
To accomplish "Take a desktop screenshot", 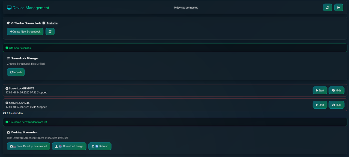I will tap(28, 146).
